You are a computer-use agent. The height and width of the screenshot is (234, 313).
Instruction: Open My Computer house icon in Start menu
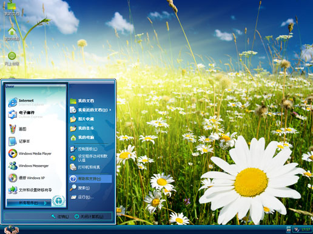point(73,137)
